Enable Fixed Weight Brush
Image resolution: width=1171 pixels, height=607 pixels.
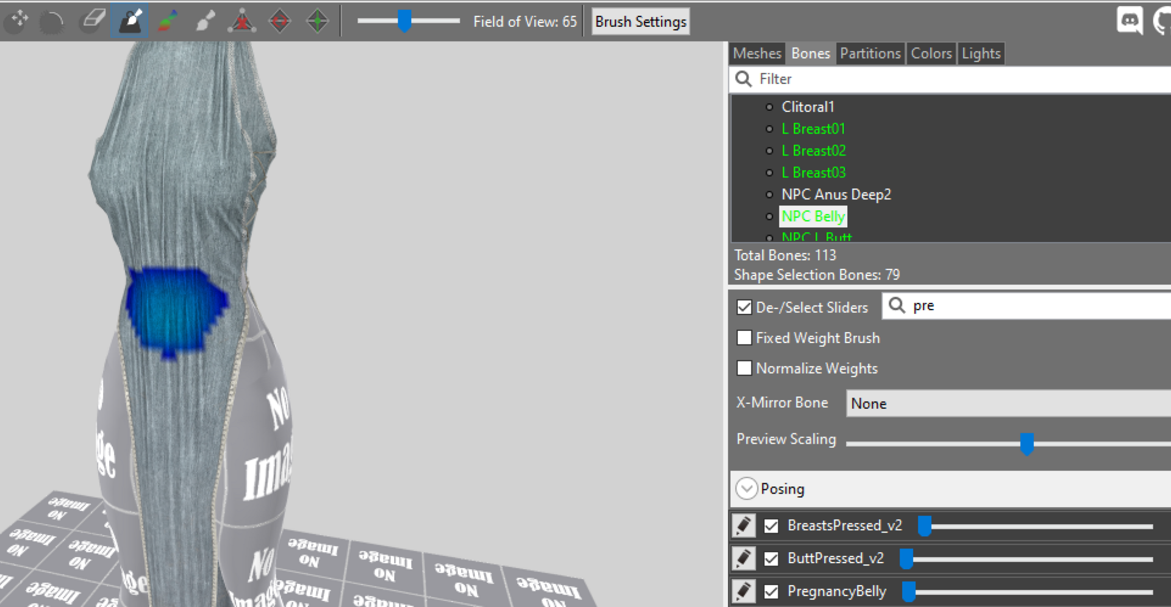[x=744, y=338]
